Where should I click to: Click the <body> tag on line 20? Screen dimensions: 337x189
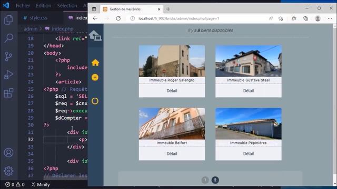52,53
